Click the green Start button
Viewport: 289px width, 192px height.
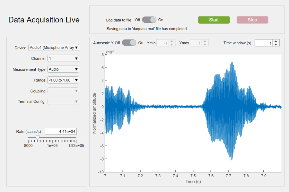[214, 20]
